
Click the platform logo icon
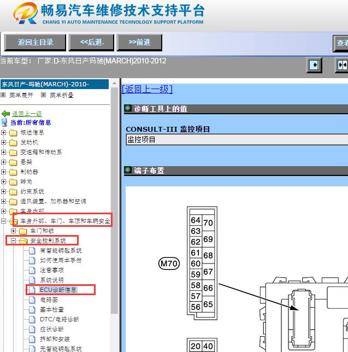tap(26, 13)
